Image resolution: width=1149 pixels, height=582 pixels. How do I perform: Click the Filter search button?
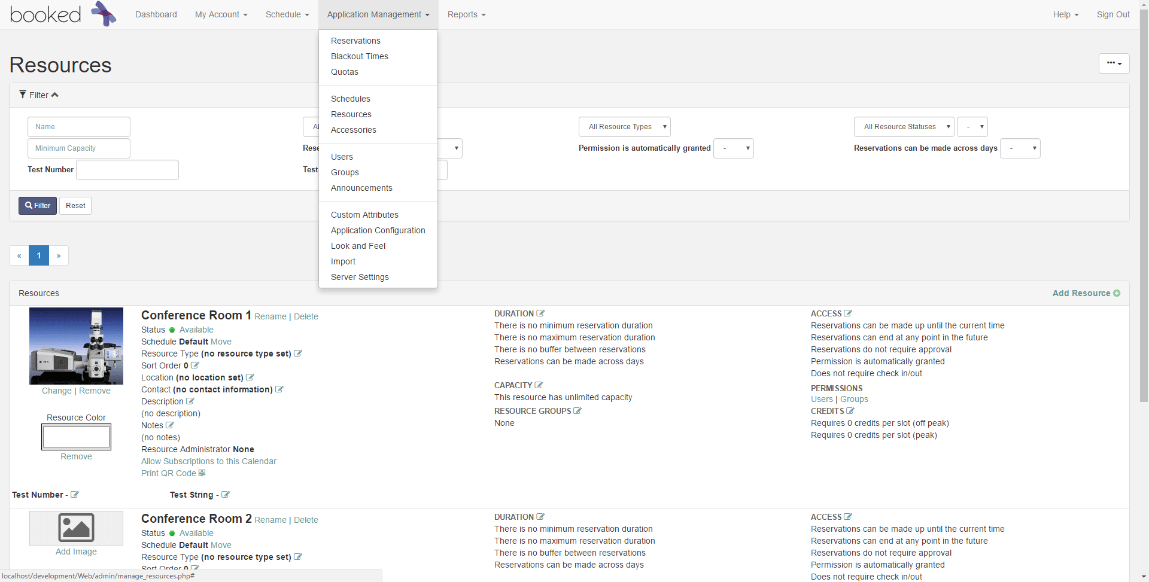pos(37,205)
